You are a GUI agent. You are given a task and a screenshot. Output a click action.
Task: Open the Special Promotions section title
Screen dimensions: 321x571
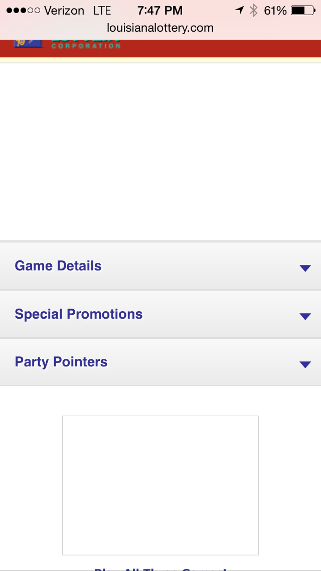tap(79, 314)
